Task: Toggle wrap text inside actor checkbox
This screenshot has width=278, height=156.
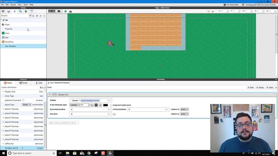Action: point(111,105)
